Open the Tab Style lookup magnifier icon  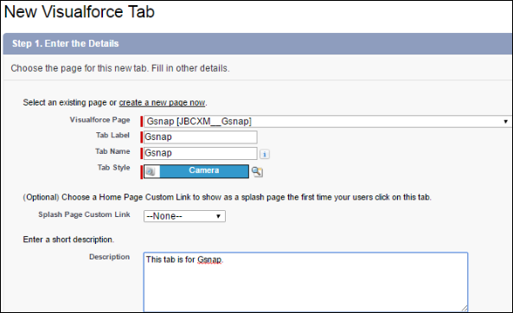point(257,172)
